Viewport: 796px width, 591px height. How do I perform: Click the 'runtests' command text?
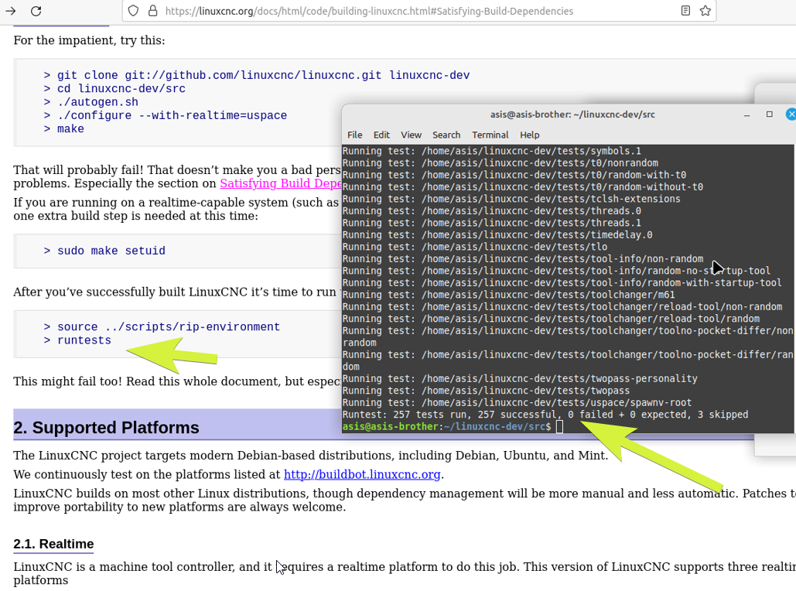[84, 340]
